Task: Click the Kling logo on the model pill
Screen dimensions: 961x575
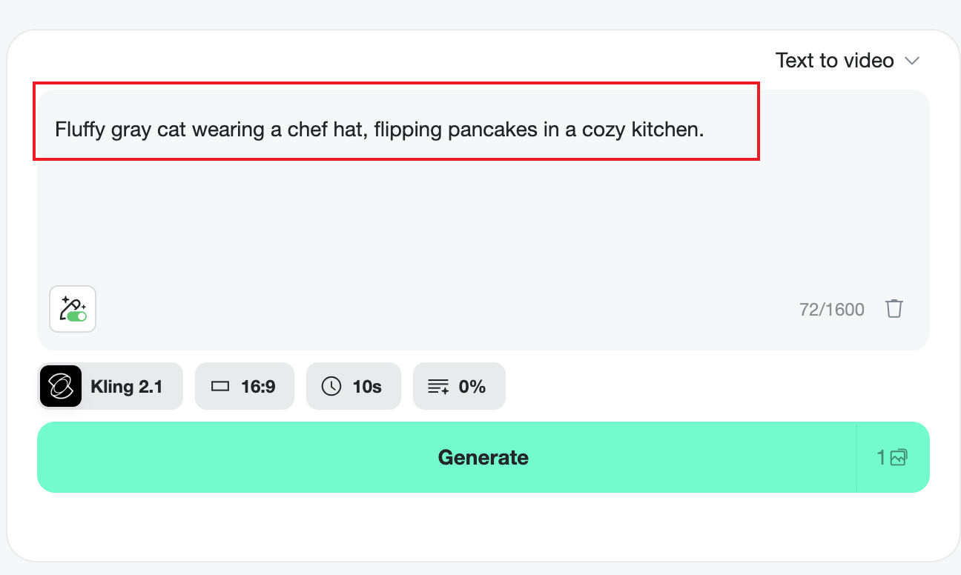Action: [61, 385]
